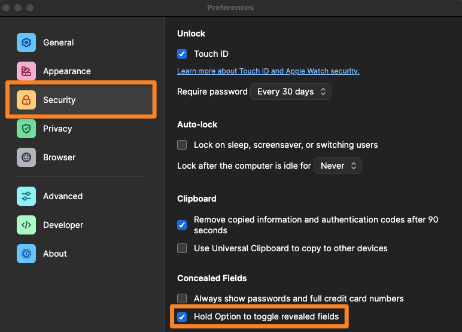The height and width of the screenshot is (332, 462).
Task: Enable Use Universal Clipboard checkbox
Action: [183, 248]
